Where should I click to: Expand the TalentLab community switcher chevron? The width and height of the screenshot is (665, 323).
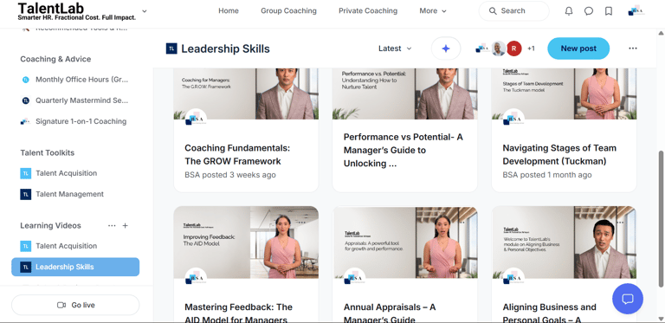[x=145, y=11]
